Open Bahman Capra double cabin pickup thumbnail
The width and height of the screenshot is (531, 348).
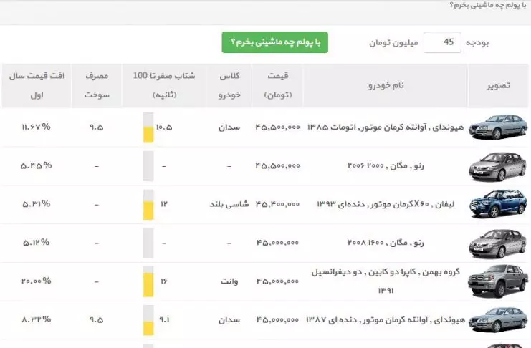click(498, 281)
